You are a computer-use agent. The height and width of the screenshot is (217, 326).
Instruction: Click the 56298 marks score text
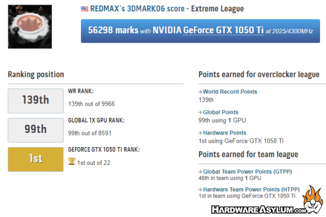tap(113, 30)
